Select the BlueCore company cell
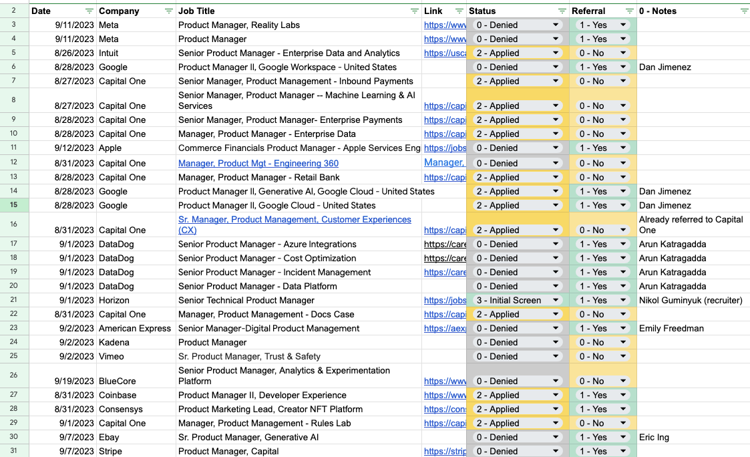 pyautogui.click(x=136, y=375)
